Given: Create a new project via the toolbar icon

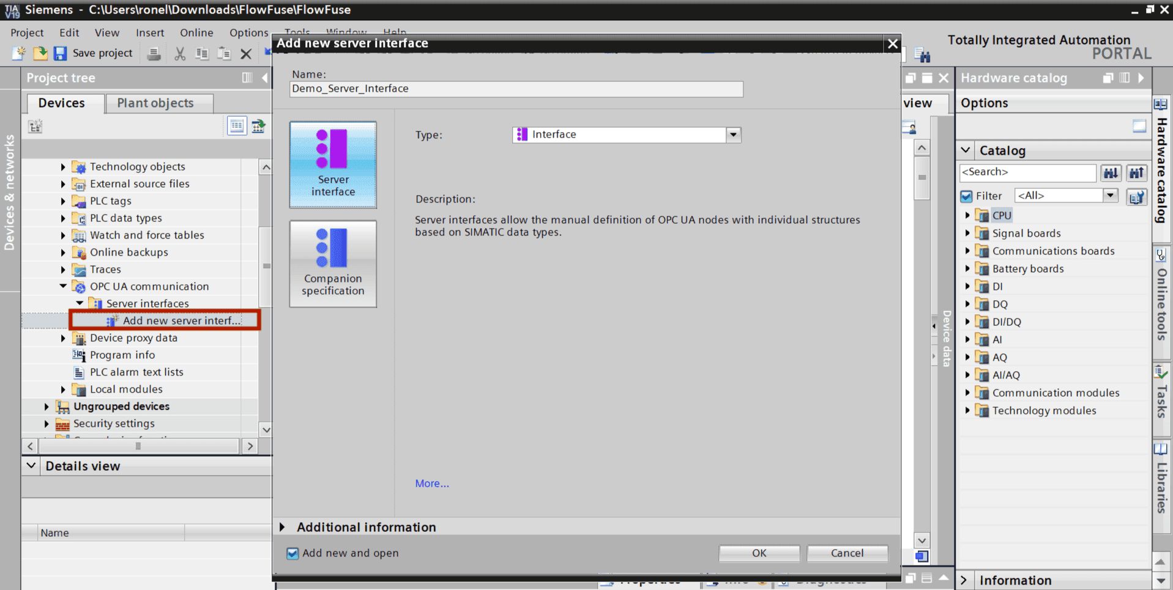Looking at the screenshot, I should 17,53.
